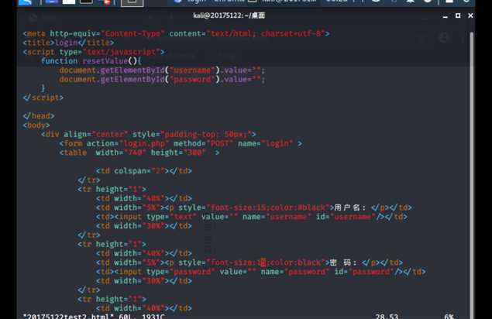Click the color:#black style text

pos(295,208)
